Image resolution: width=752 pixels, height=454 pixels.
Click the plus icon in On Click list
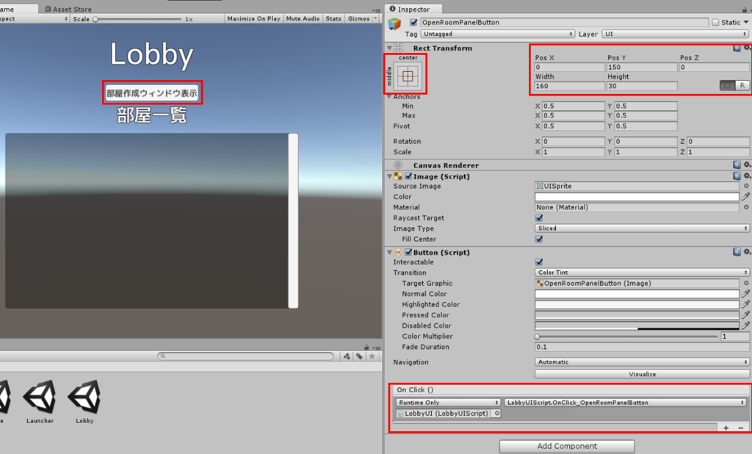pos(726,428)
